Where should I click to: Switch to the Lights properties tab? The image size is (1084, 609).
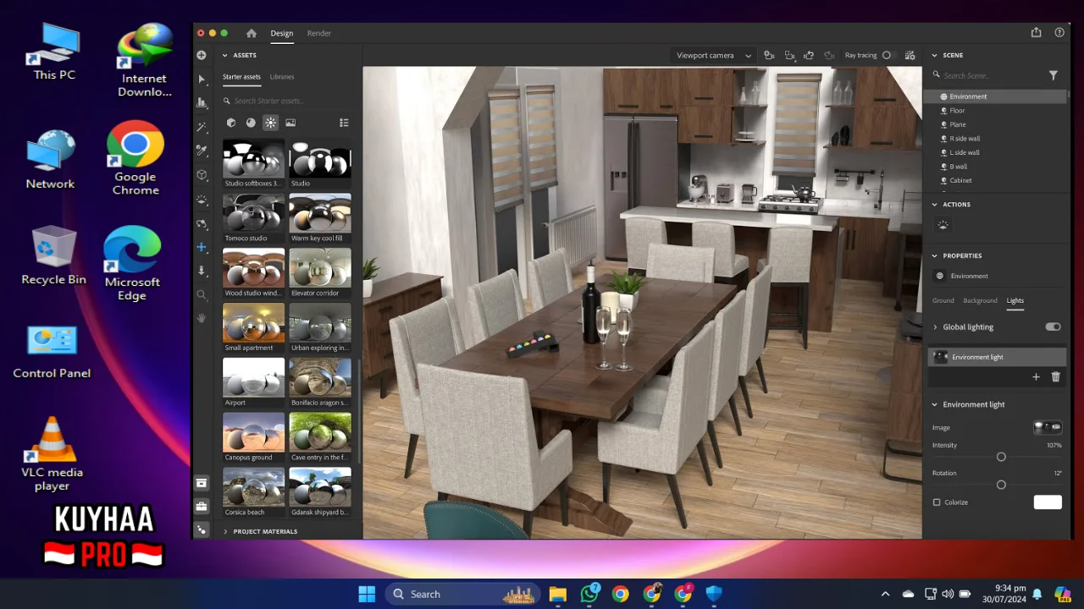(x=1015, y=300)
